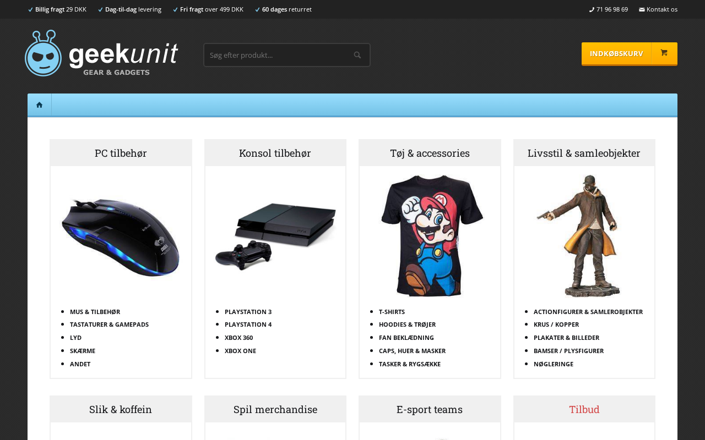705x440 pixels.
Task: Open the Xbox 360 link
Action: 238,338
